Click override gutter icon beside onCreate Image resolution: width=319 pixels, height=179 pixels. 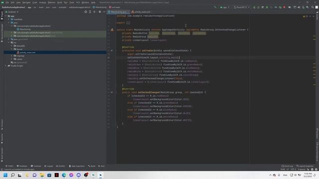pos(112,51)
